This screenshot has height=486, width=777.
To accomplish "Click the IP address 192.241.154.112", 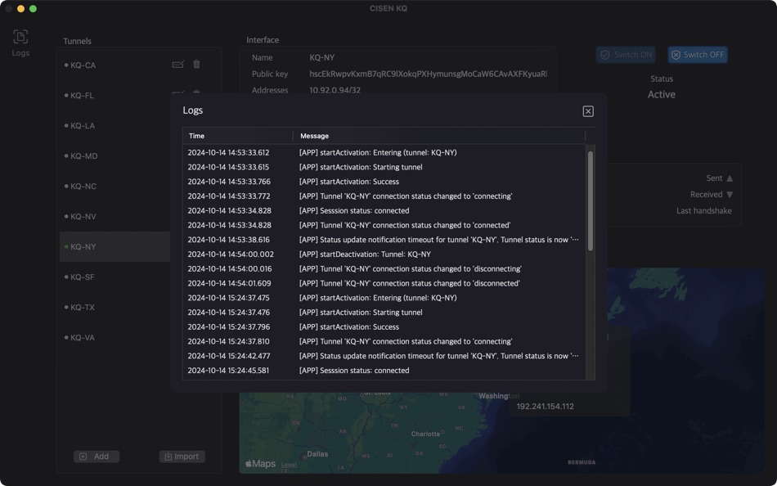I will [545, 406].
